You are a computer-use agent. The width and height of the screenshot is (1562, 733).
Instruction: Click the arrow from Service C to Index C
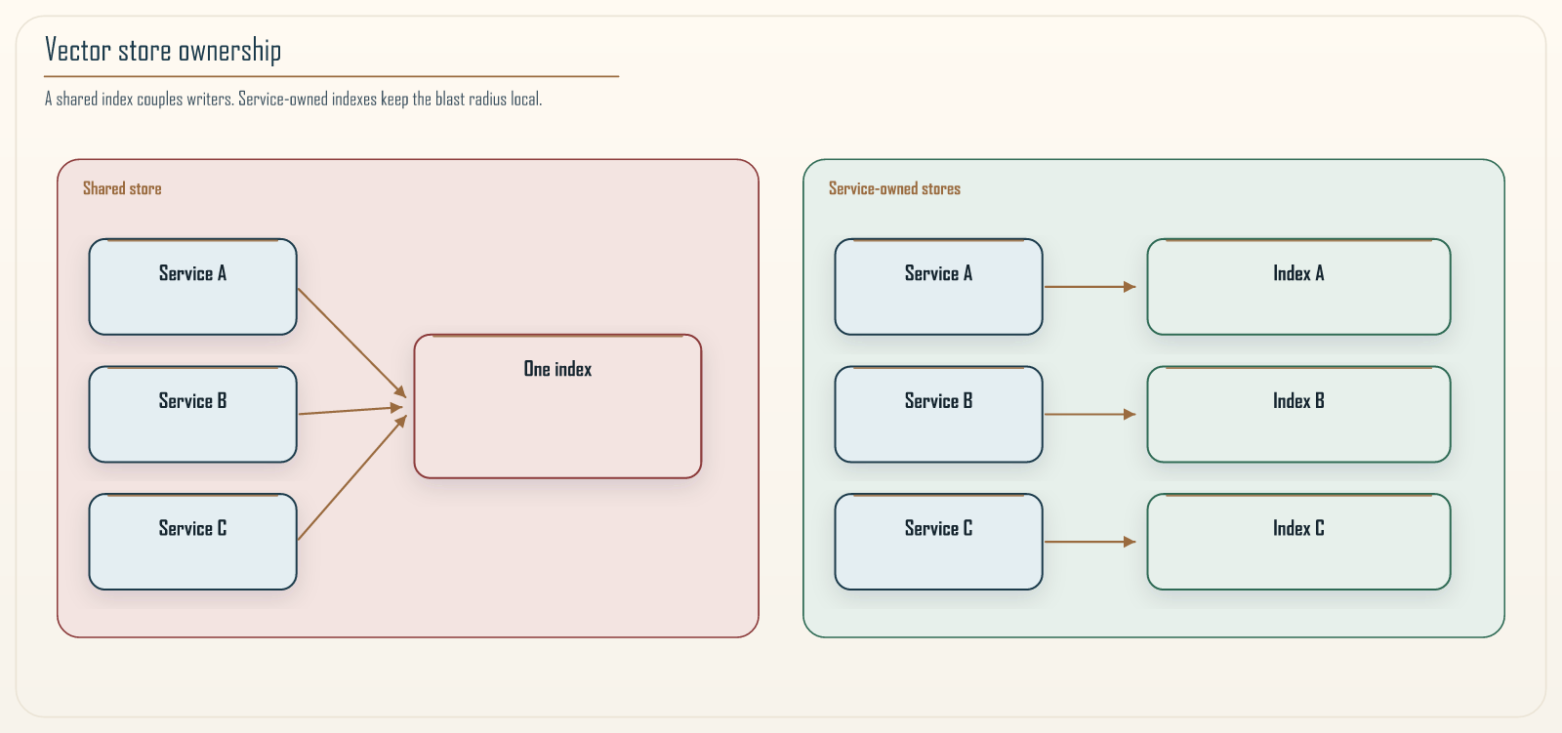1090,542
